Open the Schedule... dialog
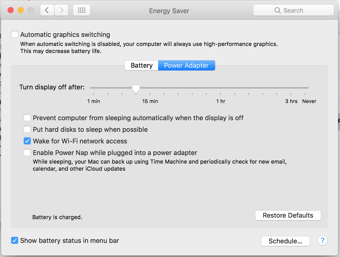This screenshot has height=257, width=340. click(285, 241)
